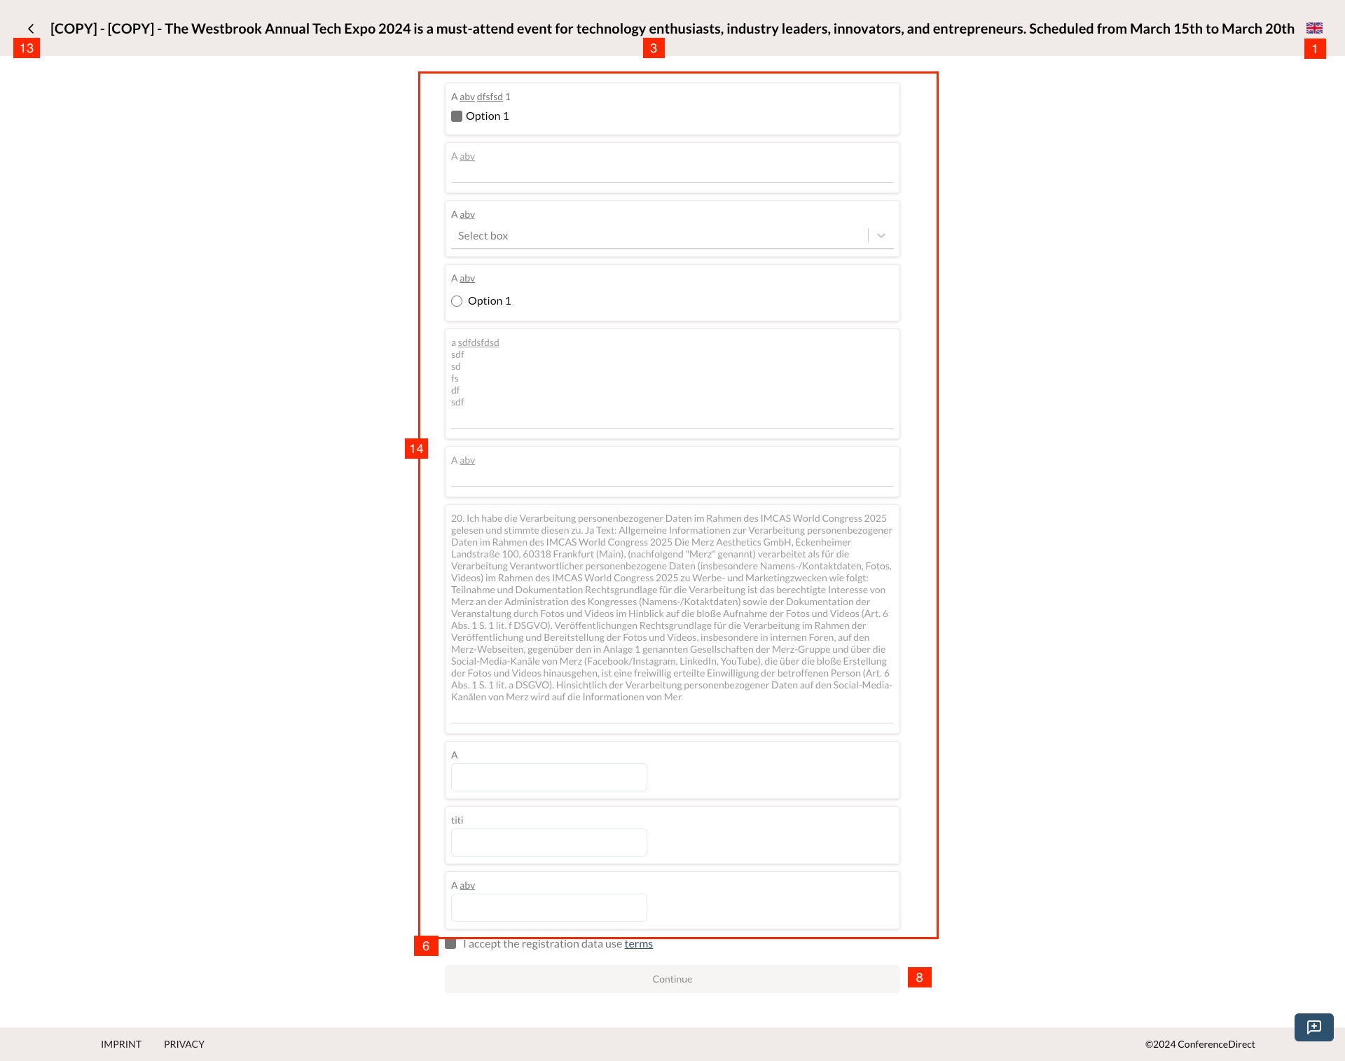Click the bottom A abv text field
1345x1061 pixels.
pos(549,907)
